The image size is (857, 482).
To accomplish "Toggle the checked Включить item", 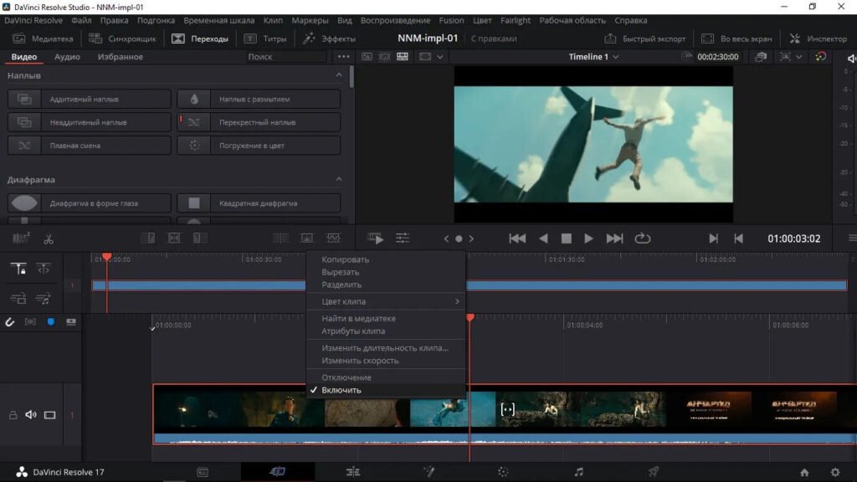I will pyautogui.click(x=386, y=390).
